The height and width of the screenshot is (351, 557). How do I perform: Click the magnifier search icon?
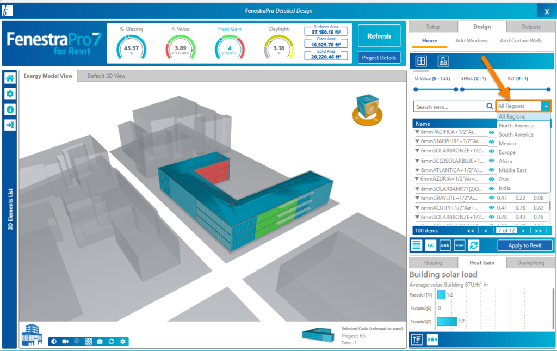490,106
